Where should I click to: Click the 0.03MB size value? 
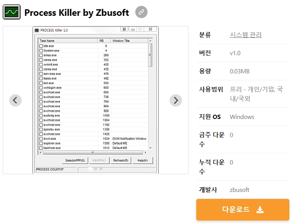[240, 71]
